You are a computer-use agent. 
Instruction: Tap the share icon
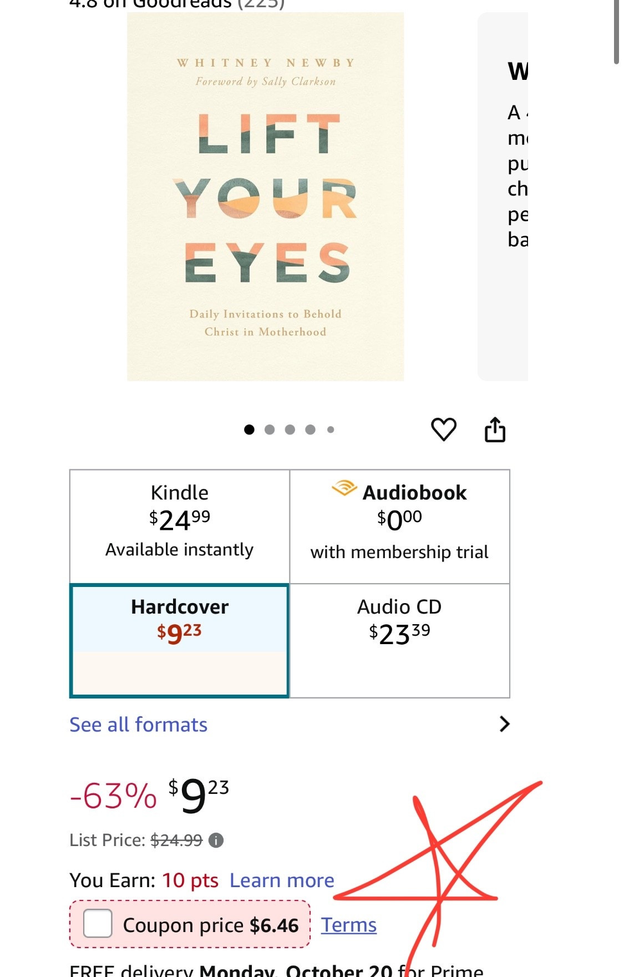[495, 429]
